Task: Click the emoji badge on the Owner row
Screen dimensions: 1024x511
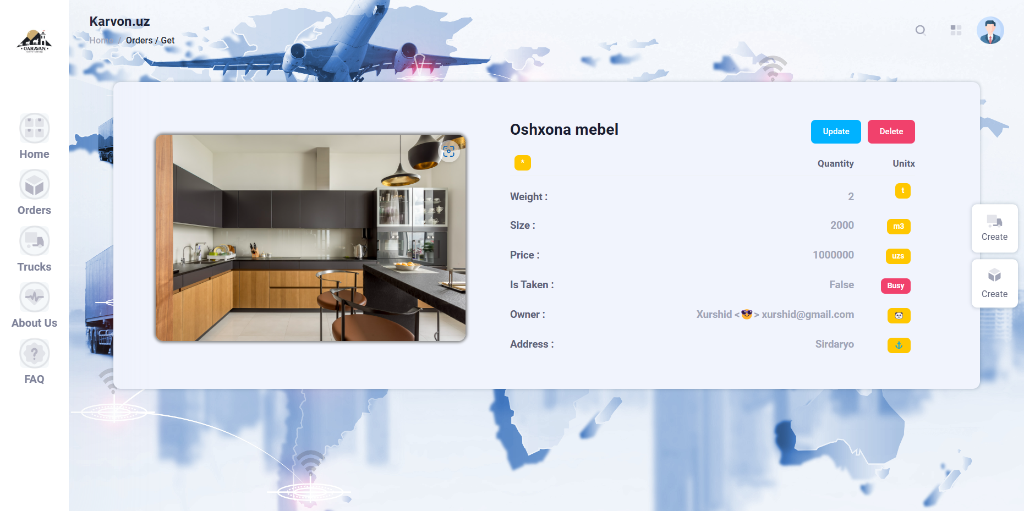Action: point(899,315)
